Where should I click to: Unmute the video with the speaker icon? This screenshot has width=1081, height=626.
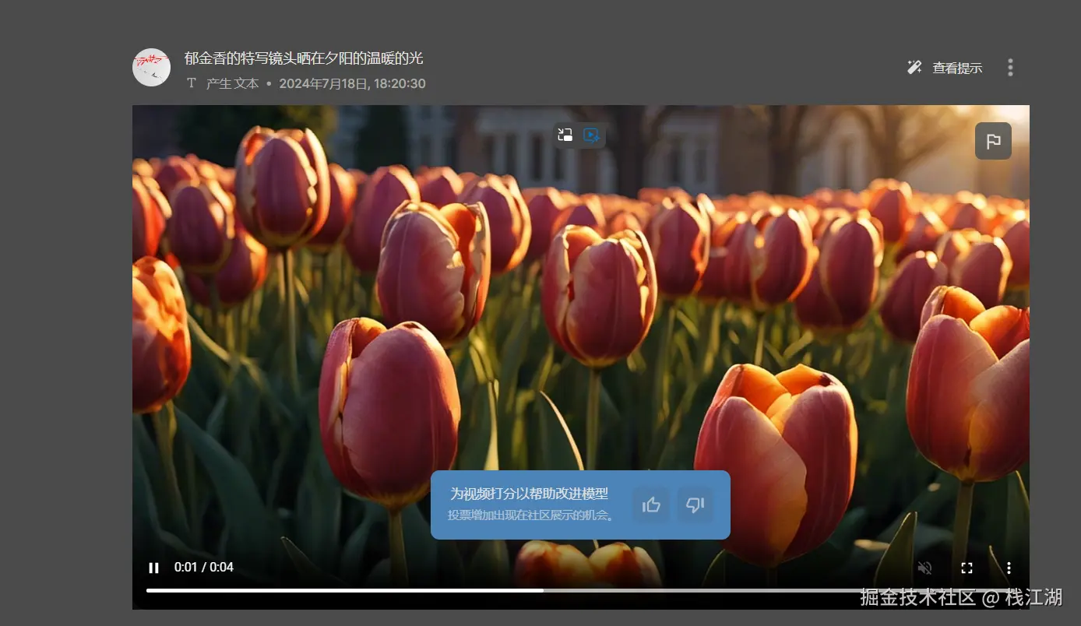point(924,568)
